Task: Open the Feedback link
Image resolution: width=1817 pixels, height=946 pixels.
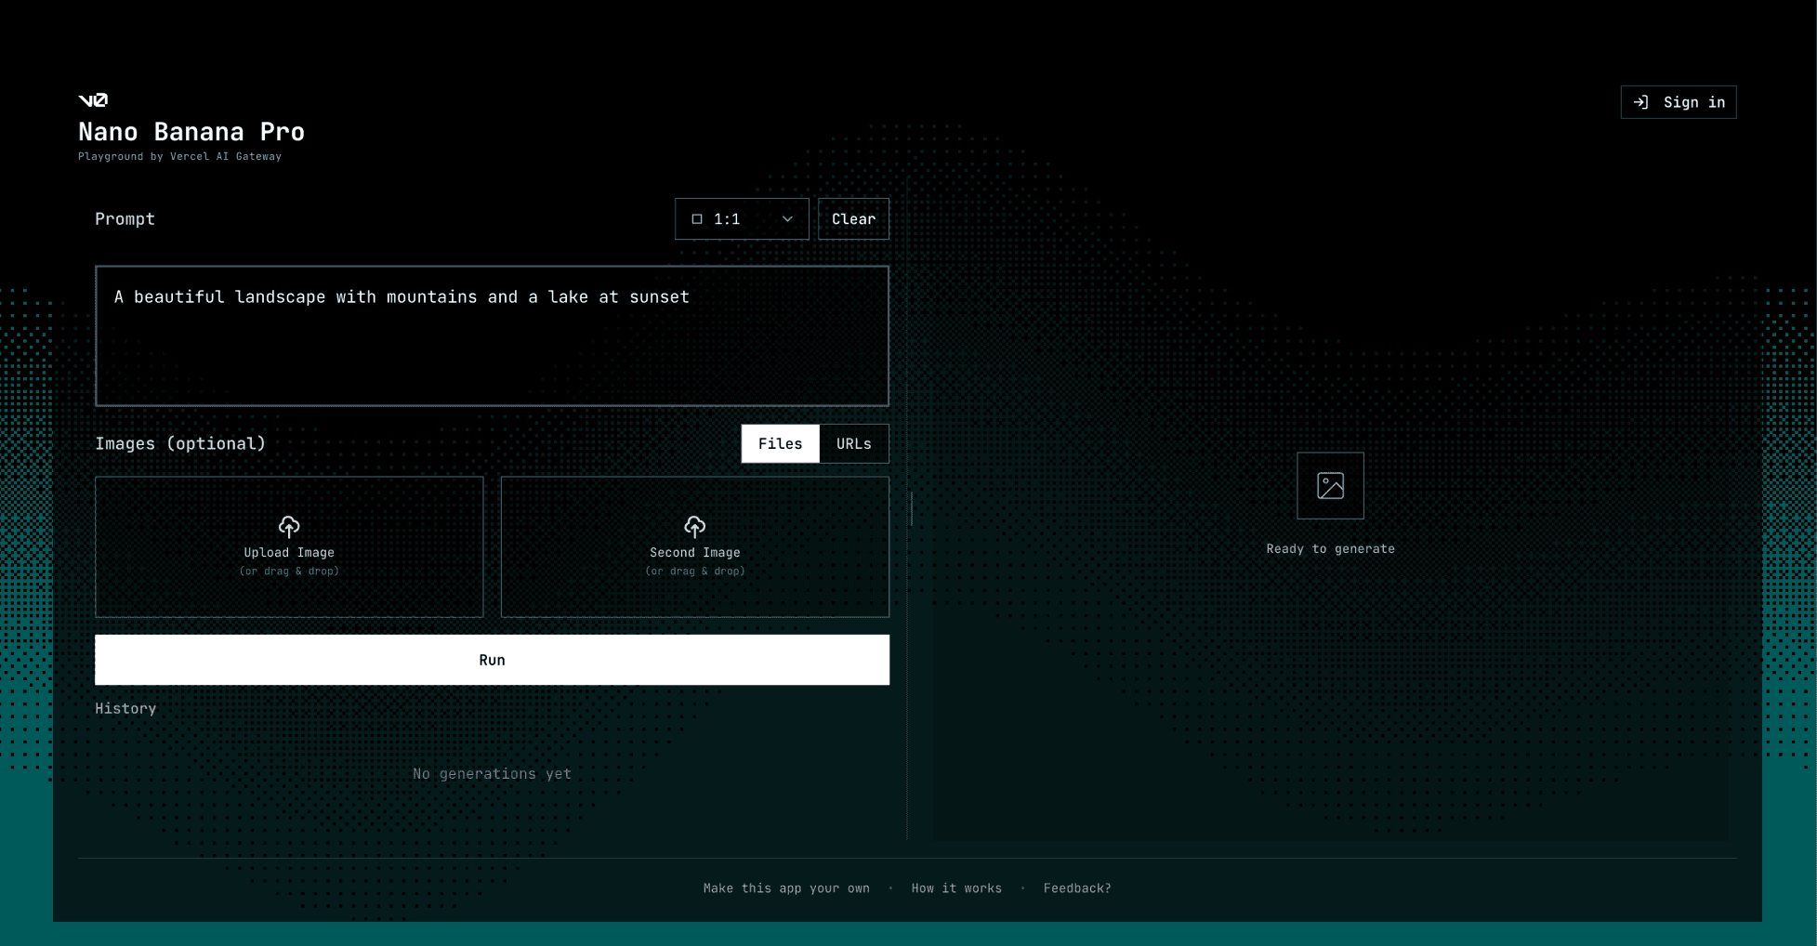Action: pyautogui.click(x=1076, y=888)
